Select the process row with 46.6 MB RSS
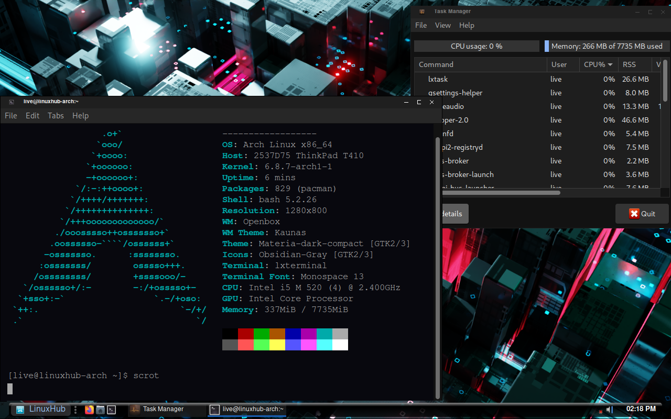671x419 pixels. click(552, 120)
